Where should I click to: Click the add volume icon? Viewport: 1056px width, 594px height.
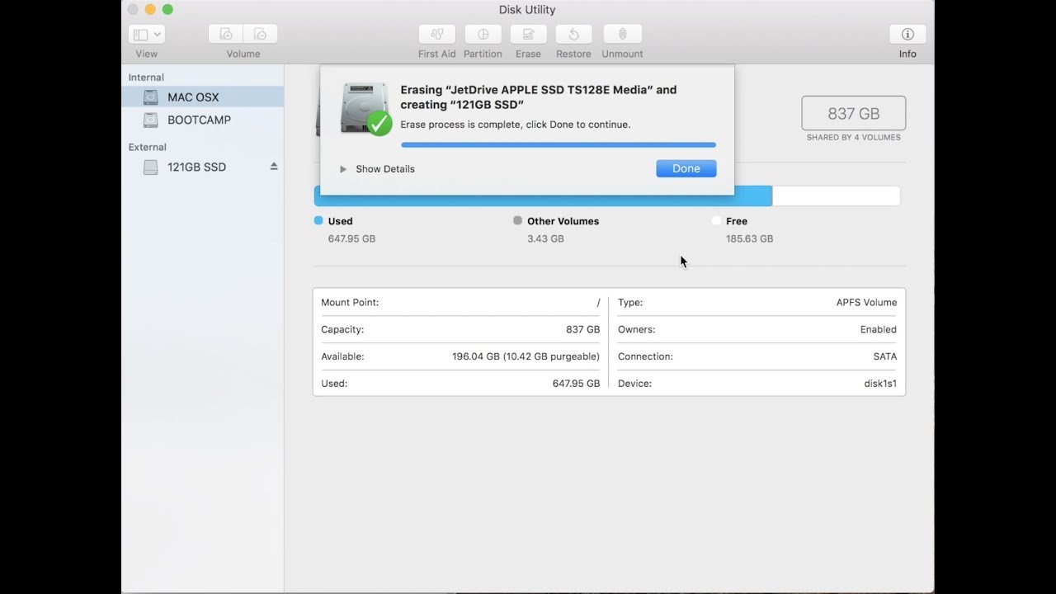click(226, 34)
